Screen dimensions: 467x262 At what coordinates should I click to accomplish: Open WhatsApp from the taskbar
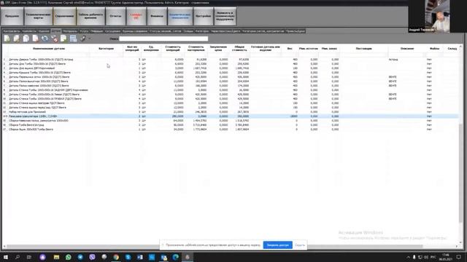pyautogui.click(x=68, y=257)
